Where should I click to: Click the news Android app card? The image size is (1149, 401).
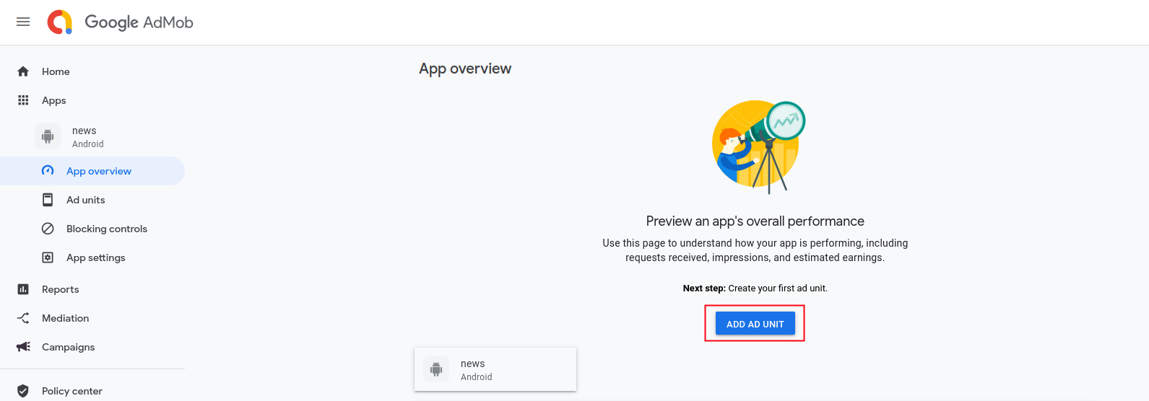click(x=495, y=369)
